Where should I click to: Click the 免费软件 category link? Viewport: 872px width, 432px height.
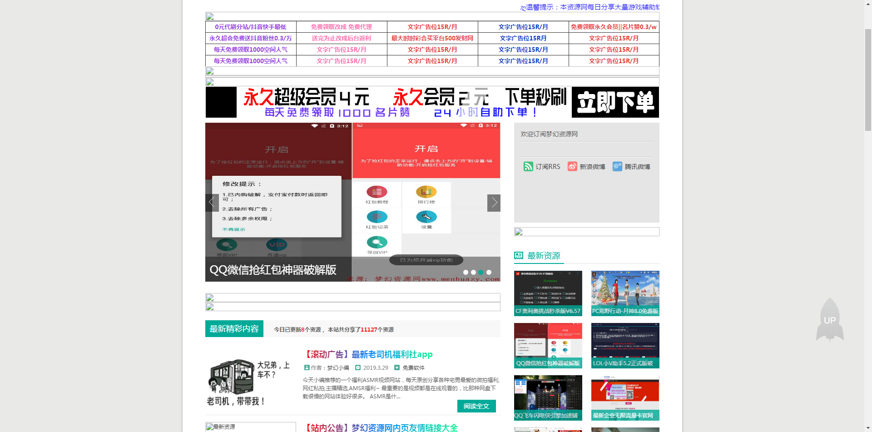(413, 368)
